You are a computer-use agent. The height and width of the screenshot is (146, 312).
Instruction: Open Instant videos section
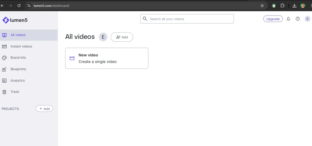tap(21, 46)
